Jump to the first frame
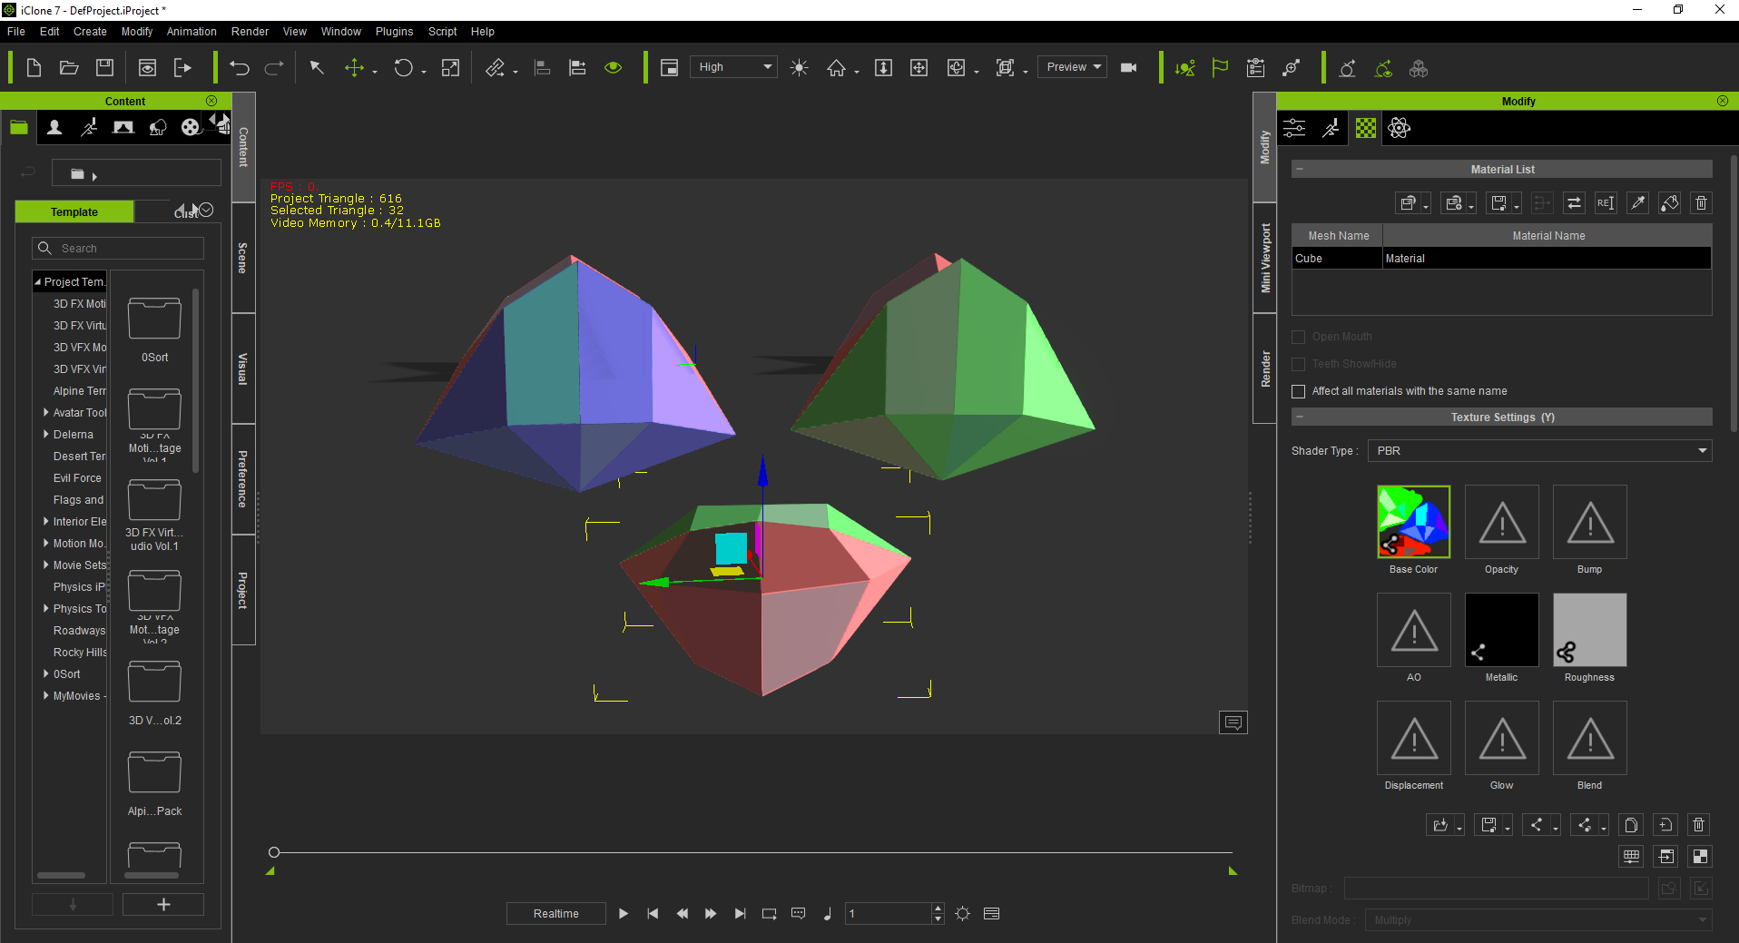The height and width of the screenshot is (943, 1739). 653,914
